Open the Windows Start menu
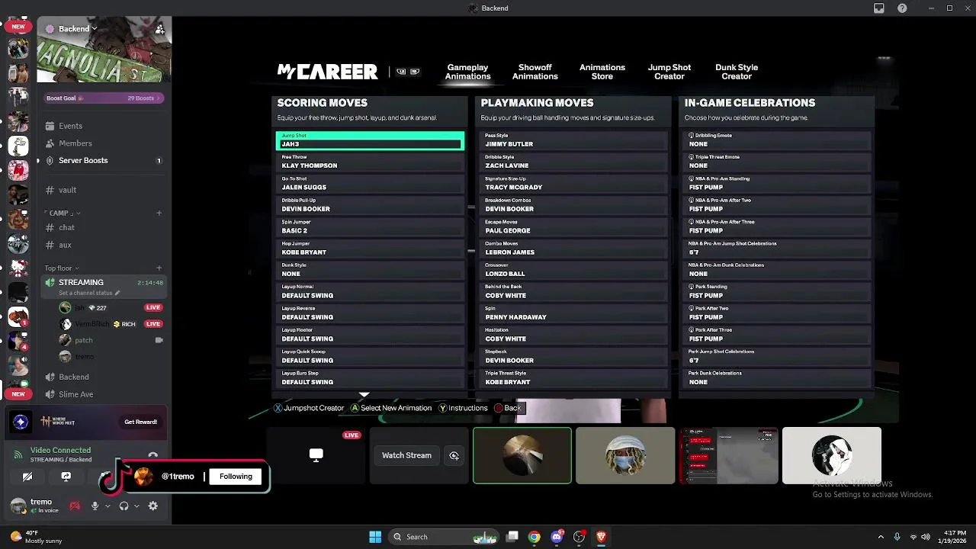Viewport: 976px width, 549px height. 375,537
